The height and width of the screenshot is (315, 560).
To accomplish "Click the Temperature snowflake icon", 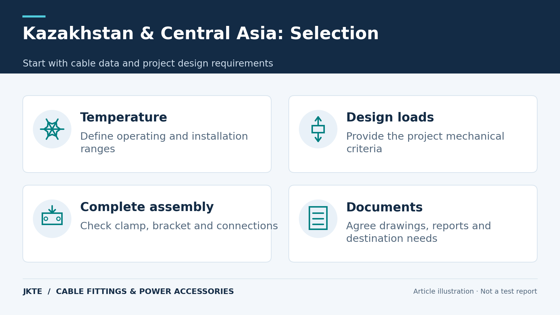I will 52,129.
